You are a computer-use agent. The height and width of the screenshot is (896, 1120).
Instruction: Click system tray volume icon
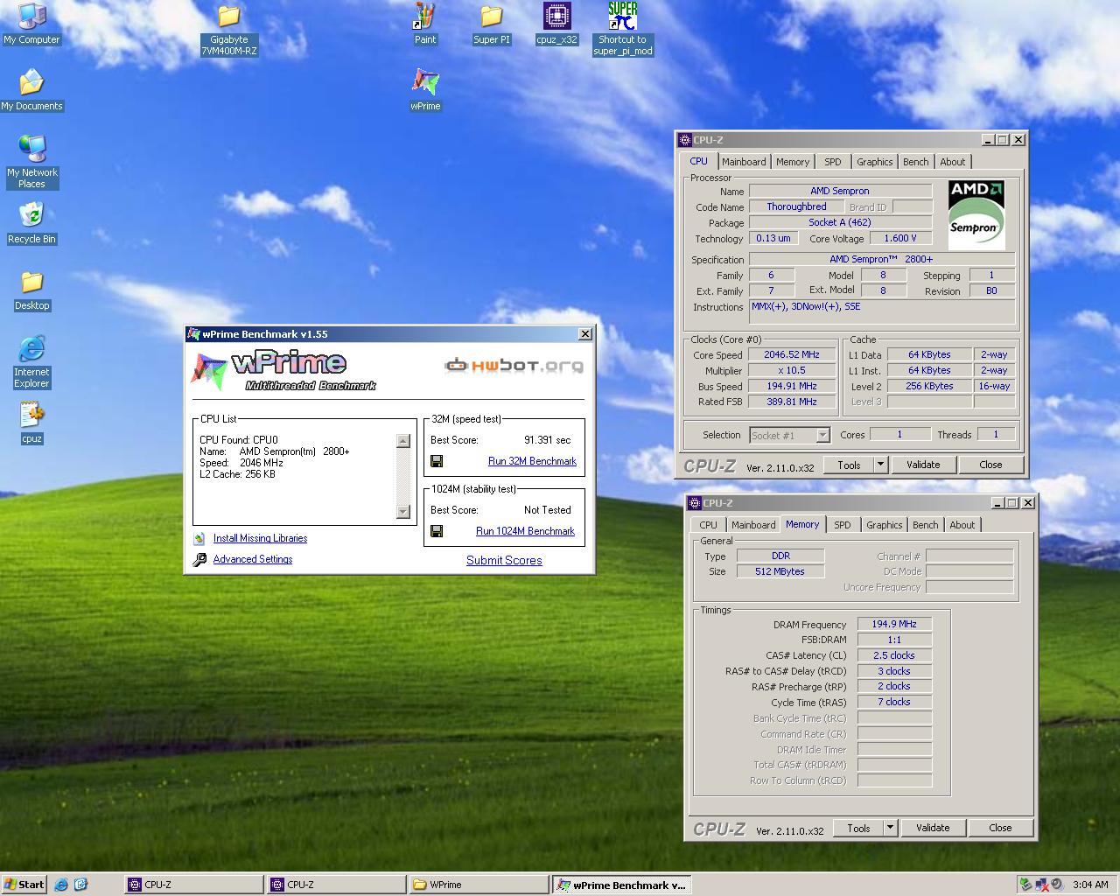click(1056, 885)
